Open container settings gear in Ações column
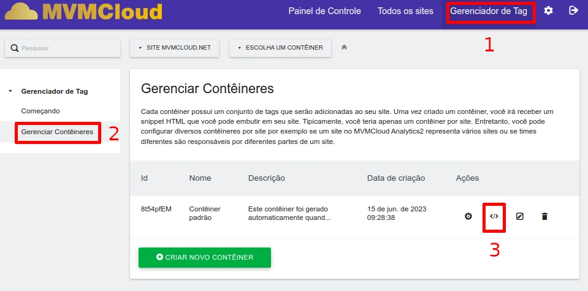 (468, 216)
